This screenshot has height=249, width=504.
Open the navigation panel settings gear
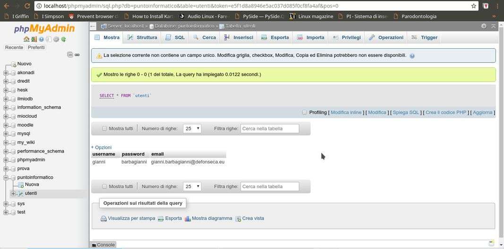(56, 39)
